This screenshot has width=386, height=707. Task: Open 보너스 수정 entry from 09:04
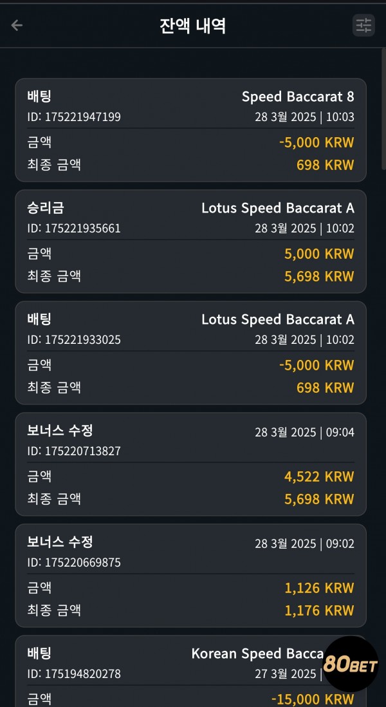pos(190,464)
